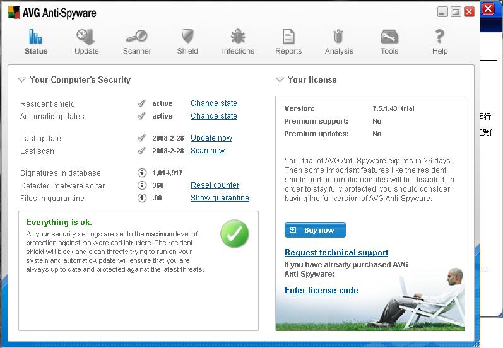The width and height of the screenshot is (503, 348).
Task: Collapse Your Computer's Security section
Action: coord(21,80)
